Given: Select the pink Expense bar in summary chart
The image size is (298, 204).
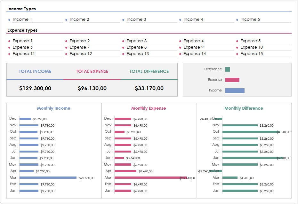Looking at the screenshot, I should (x=232, y=80).
